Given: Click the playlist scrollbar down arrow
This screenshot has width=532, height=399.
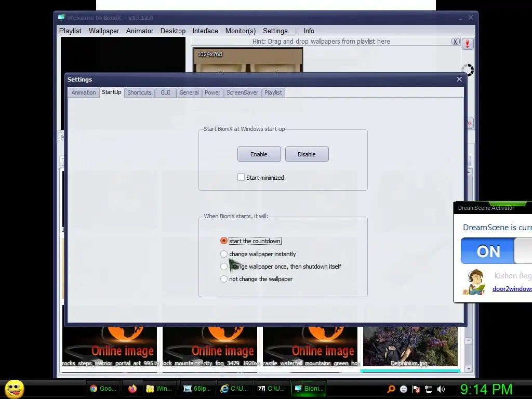Looking at the screenshot, I should tap(468, 368).
